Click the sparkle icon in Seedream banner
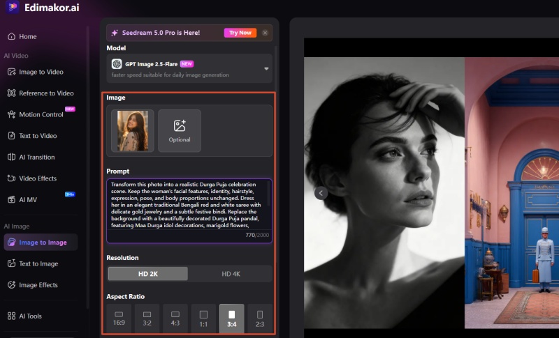Screen dimensions: 559x338 (115, 33)
